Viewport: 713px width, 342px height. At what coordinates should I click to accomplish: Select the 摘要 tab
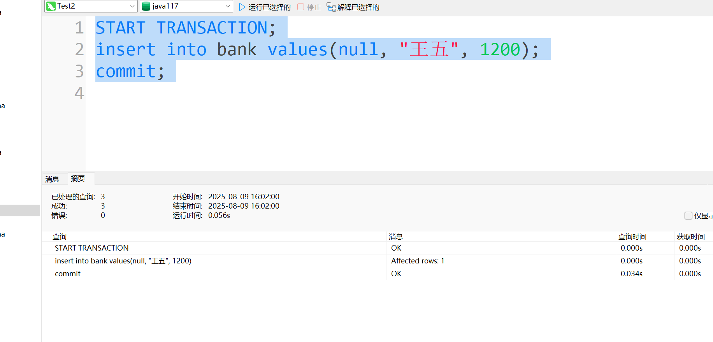[78, 179]
